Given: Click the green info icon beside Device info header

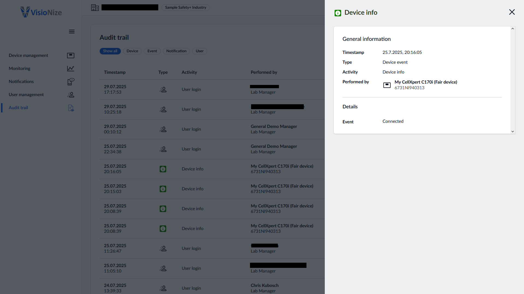Looking at the screenshot, I should click(x=338, y=13).
